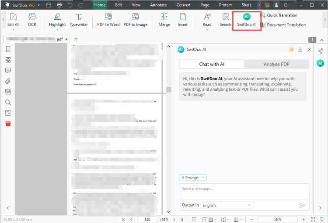The width and height of the screenshot is (328, 223).
Task: Collapse the ribbon with up chevron
Action: pos(322,40)
